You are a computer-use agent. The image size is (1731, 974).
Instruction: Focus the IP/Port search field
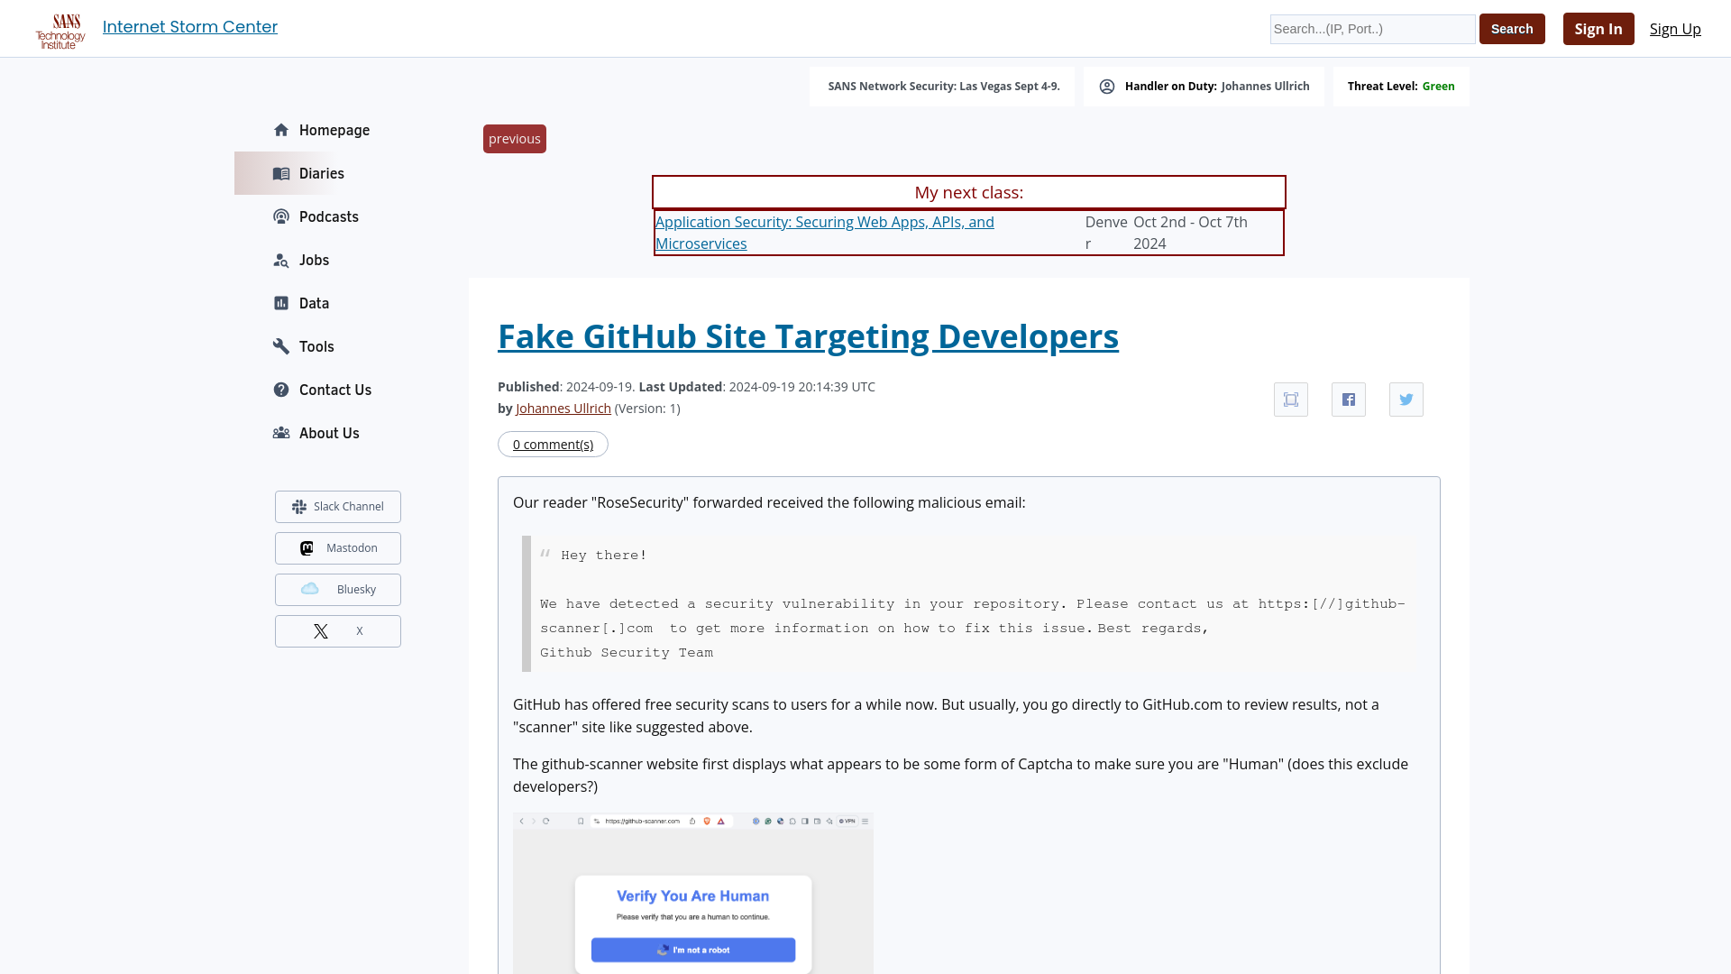click(1372, 29)
